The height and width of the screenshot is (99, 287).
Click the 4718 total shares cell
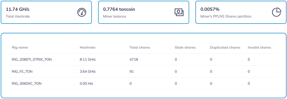click(134, 59)
